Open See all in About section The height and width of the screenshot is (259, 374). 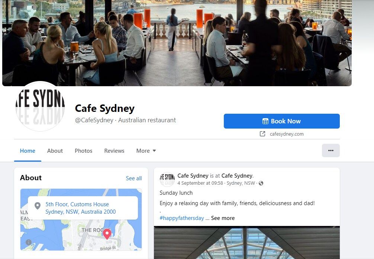(133, 178)
